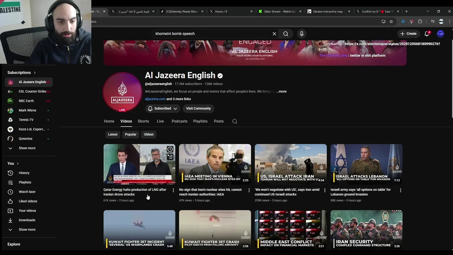
Task: Switch to Ukraine Interactive map browser tab
Action: click(x=328, y=11)
